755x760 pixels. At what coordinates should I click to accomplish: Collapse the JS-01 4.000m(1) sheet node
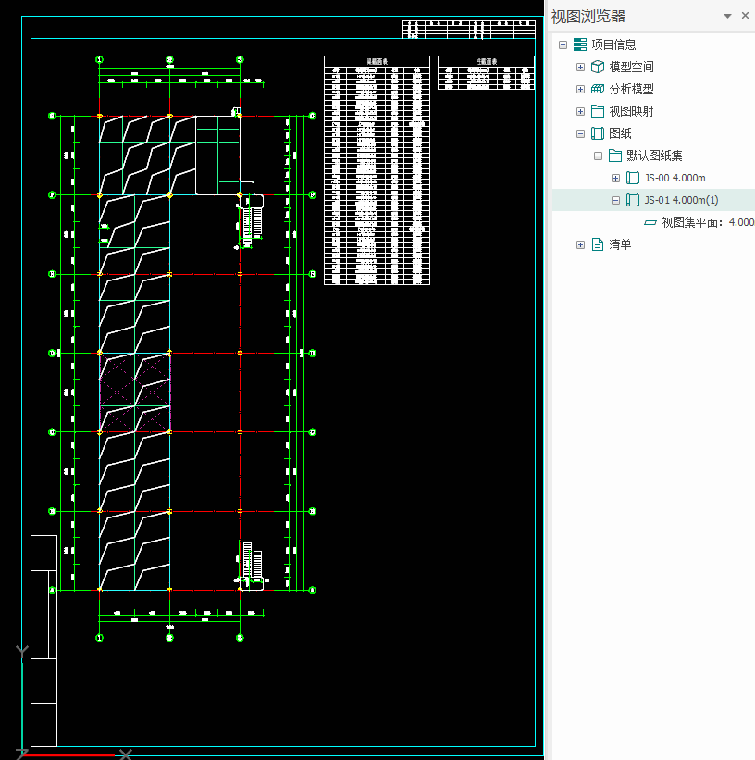(x=616, y=200)
